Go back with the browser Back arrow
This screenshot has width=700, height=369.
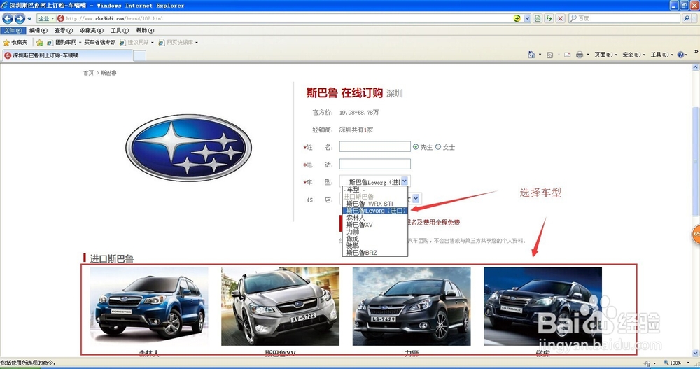[8, 18]
